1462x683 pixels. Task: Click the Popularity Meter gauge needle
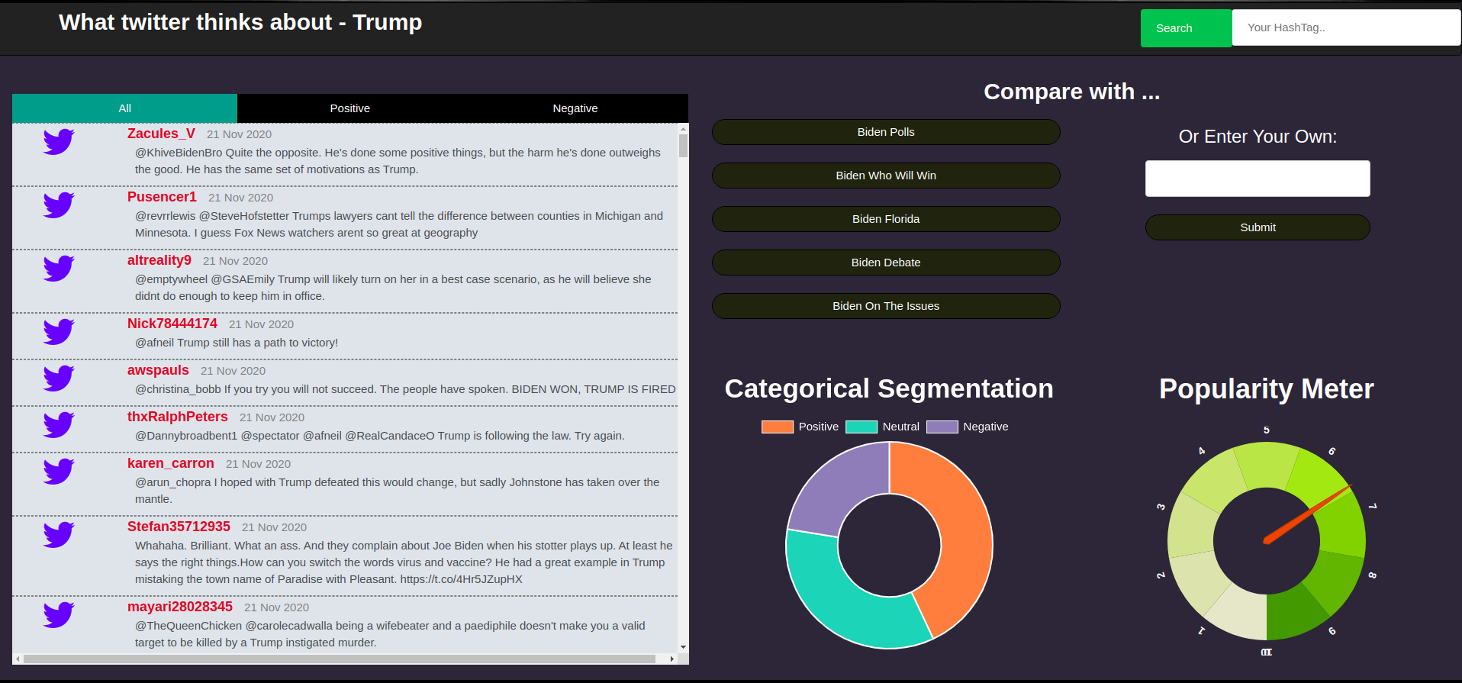click(1307, 514)
